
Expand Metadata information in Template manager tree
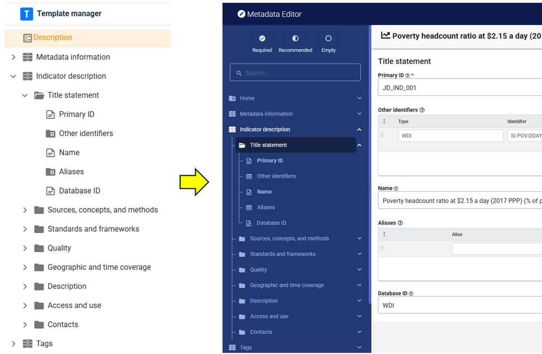tap(13, 57)
